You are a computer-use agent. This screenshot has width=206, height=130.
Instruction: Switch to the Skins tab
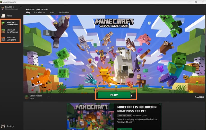point(52,12)
